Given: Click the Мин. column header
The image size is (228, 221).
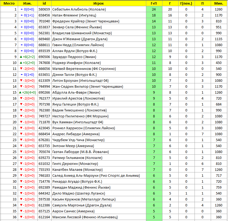Looking at the screenshot, I should tap(219, 3).
